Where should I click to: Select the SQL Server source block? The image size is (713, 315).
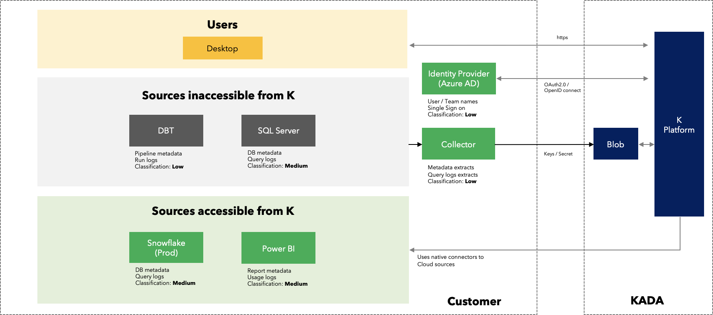(x=278, y=130)
